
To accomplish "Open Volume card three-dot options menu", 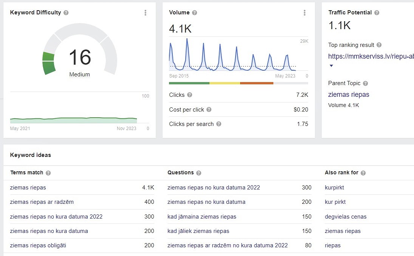I will 305,13.
